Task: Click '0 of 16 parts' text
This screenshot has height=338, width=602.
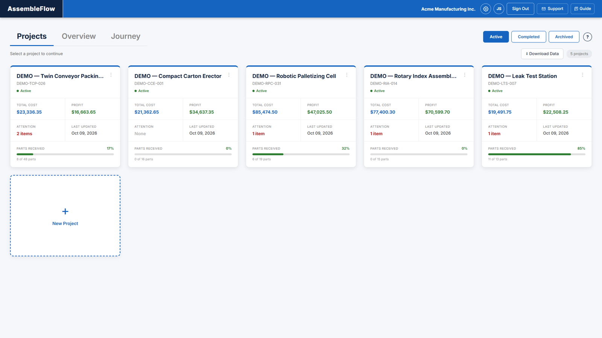Action: pos(144,159)
